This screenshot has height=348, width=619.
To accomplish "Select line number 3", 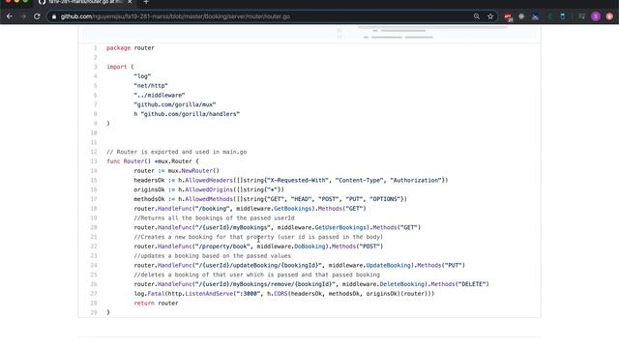I will [x=95, y=67].
